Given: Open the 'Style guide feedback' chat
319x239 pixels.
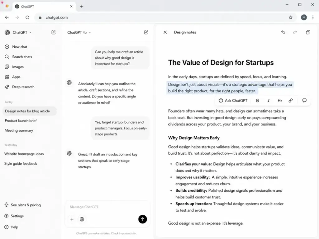Looking at the screenshot, I should point(21,164).
